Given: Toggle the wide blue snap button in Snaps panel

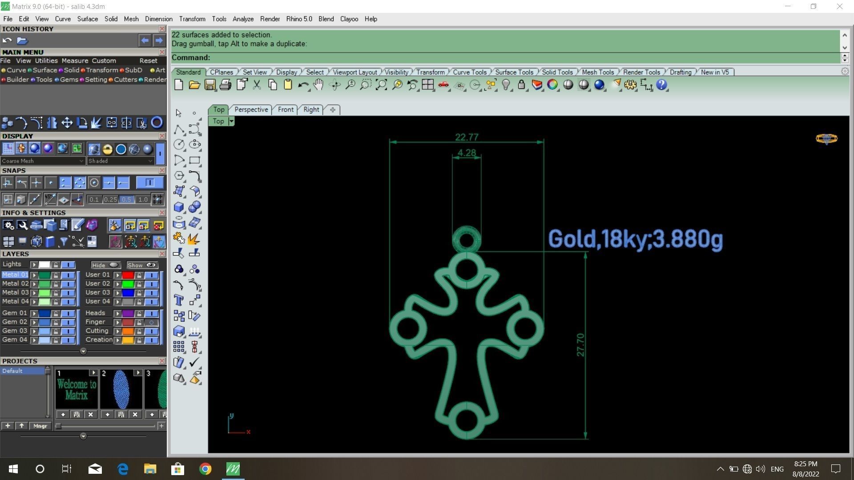Looking at the screenshot, I should click(x=149, y=183).
